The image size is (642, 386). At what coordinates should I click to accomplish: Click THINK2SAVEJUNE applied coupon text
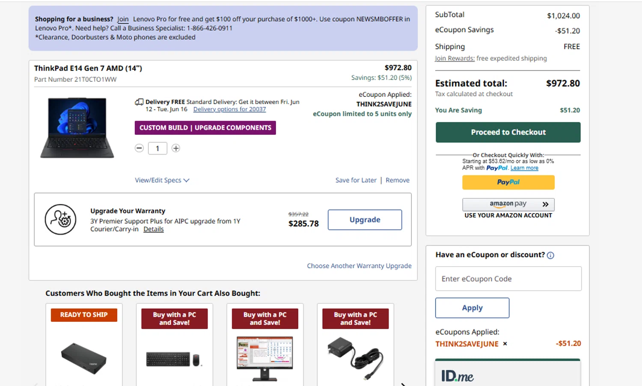[467, 344]
